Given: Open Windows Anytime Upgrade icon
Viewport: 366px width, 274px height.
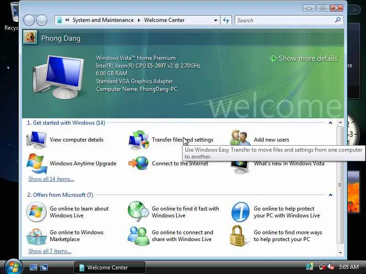Looking at the screenshot, I should click(x=37, y=163).
